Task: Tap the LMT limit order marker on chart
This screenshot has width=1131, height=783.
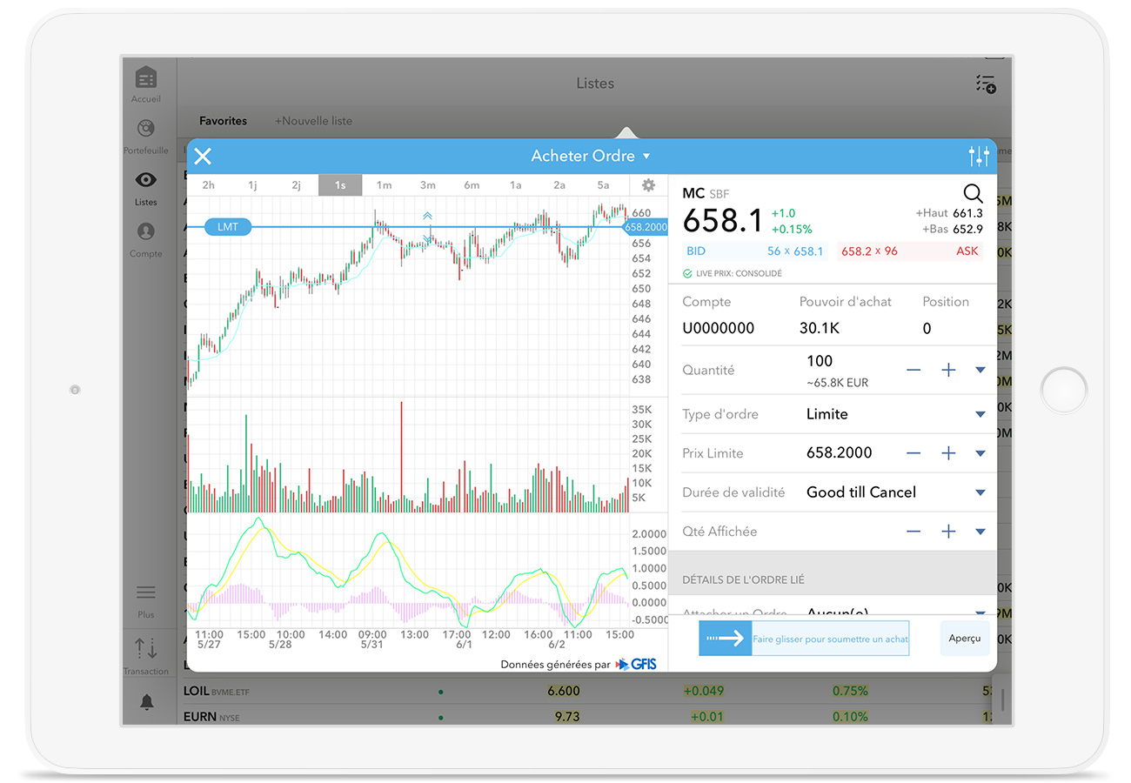Action: pos(228,227)
